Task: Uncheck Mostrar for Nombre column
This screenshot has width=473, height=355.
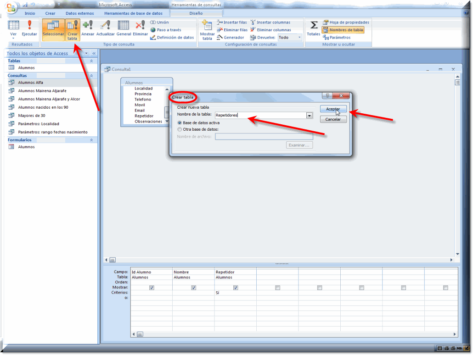Action: point(194,288)
